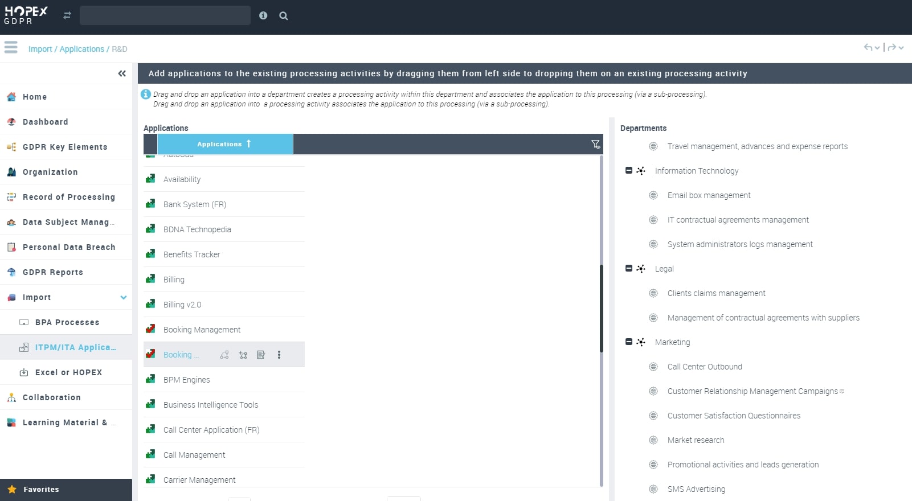Viewport: 912px width, 501px height.
Task: Click the applications list vertical scrollbar
Action: [601, 307]
